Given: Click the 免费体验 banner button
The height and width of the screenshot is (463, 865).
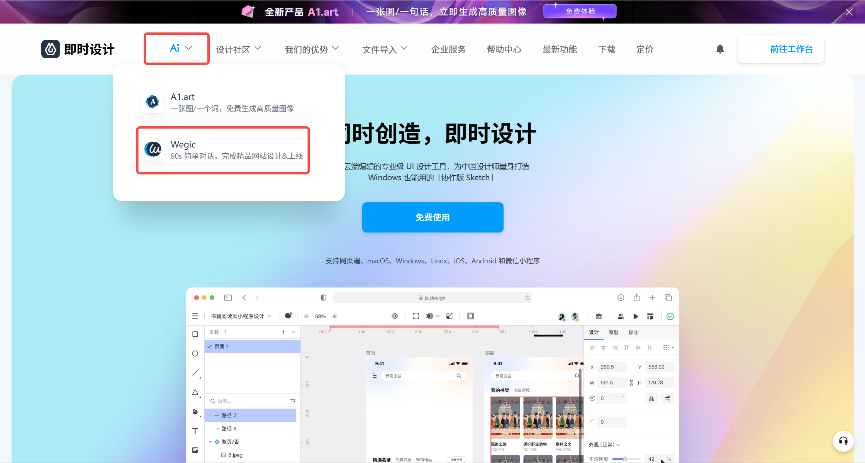Looking at the screenshot, I should tap(580, 11).
